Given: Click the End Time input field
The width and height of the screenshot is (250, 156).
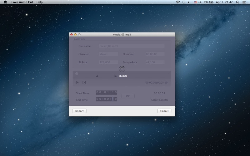Looking at the screenshot, I should tap(106, 99).
